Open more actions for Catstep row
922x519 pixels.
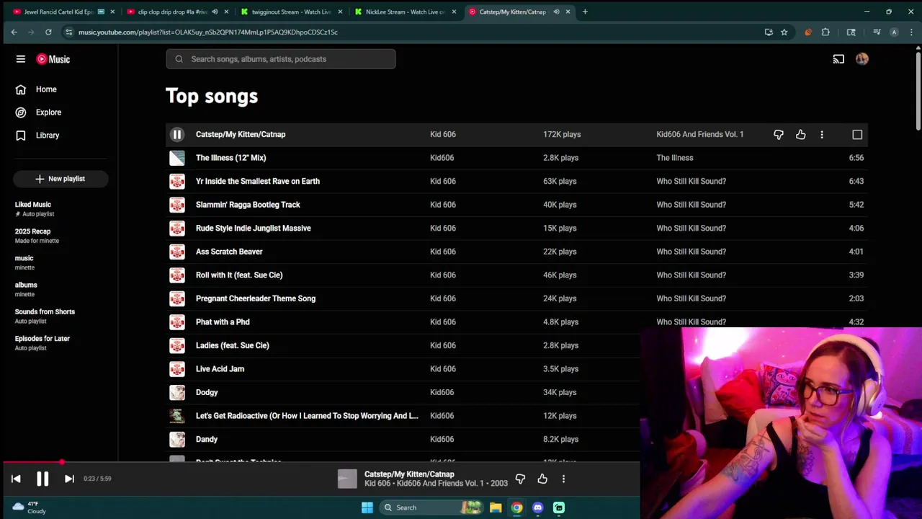(822, 135)
